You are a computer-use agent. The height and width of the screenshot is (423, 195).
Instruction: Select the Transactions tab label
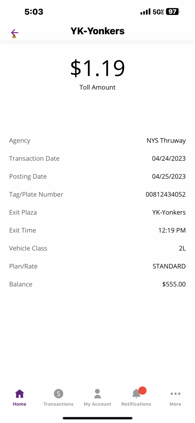(x=59, y=404)
